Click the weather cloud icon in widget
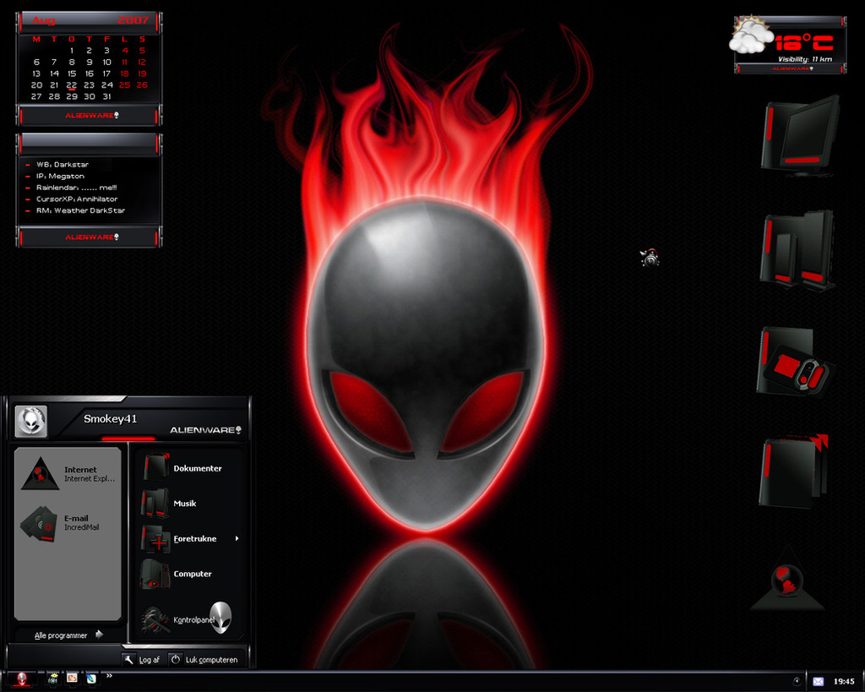This screenshot has width=865, height=692. point(751,35)
